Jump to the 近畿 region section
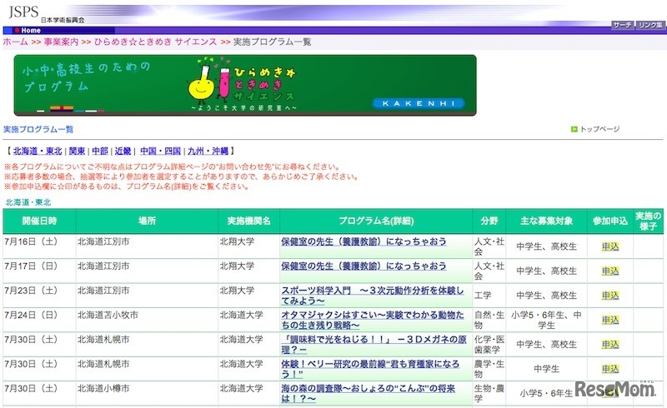667x408 pixels. (x=123, y=152)
